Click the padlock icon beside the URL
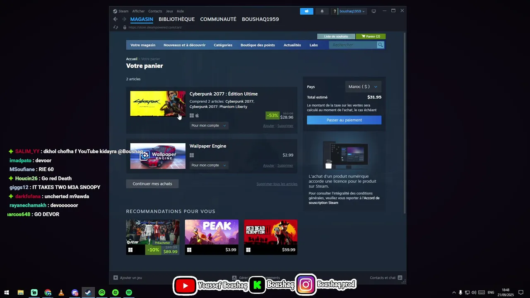The image size is (530, 298). (x=125, y=27)
